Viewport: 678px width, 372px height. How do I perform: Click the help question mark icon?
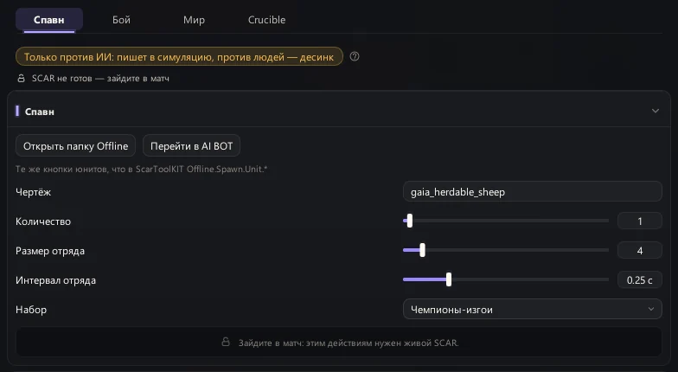(355, 57)
